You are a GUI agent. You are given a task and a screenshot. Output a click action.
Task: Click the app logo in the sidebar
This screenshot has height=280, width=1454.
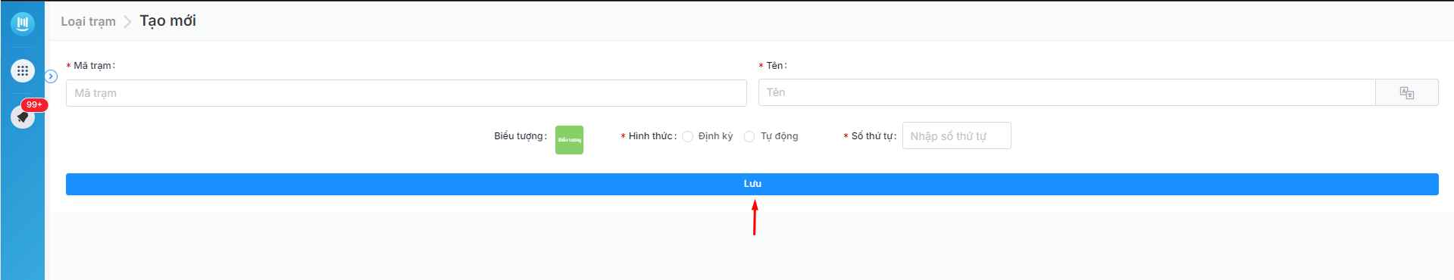point(23,23)
